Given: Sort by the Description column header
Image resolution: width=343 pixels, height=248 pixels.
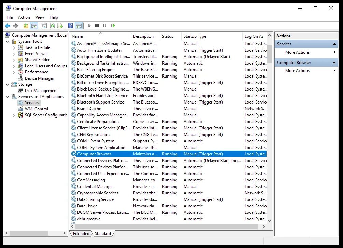Looking at the screenshot, I should tap(145, 36).
